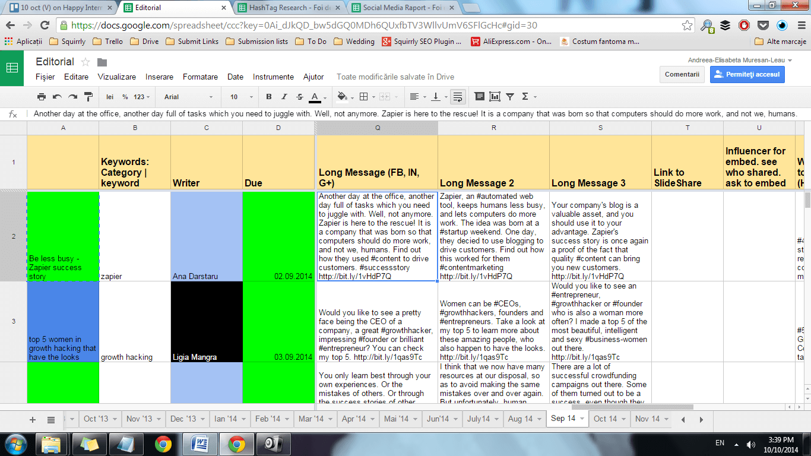Open the Submit Links bookmark folder
The image size is (811, 456).
click(x=192, y=42)
